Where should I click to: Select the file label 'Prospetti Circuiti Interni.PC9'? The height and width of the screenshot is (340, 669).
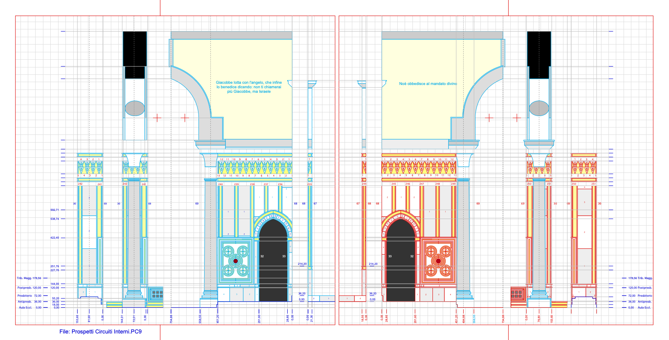(106, 331)
